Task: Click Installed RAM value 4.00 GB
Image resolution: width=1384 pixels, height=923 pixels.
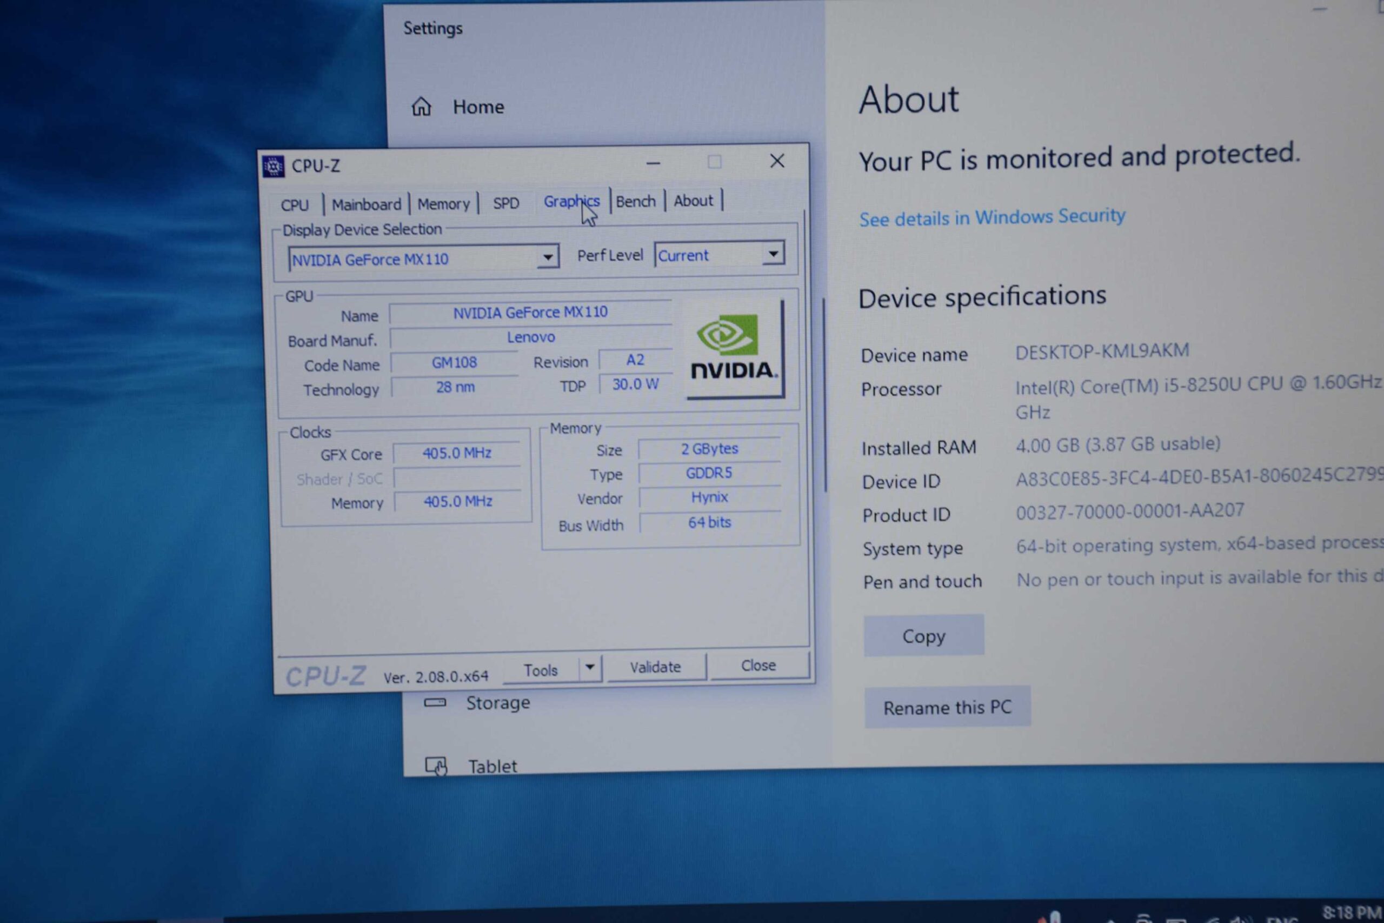Action: click(x=1118, y=444)
